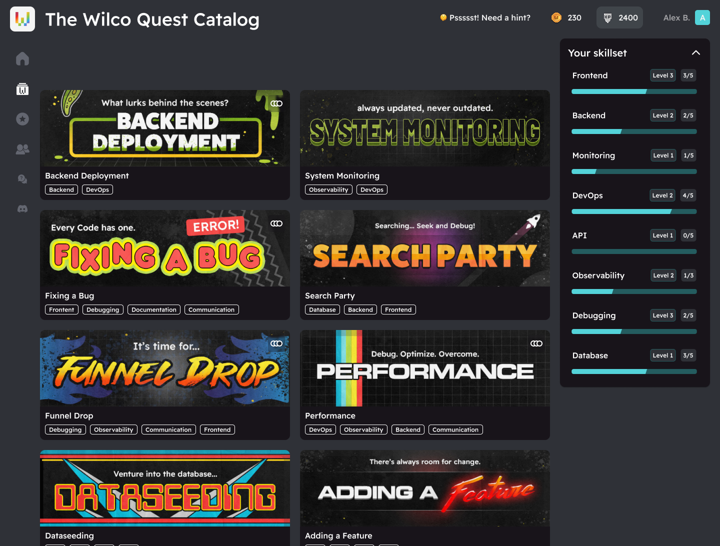Viewport: 720px width, 546px height.
Task: Click the chain icon on Funnel Drop card
Action: coord(276,343)
